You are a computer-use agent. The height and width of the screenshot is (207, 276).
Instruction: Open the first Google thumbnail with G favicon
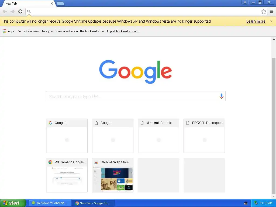coord(67,136)
